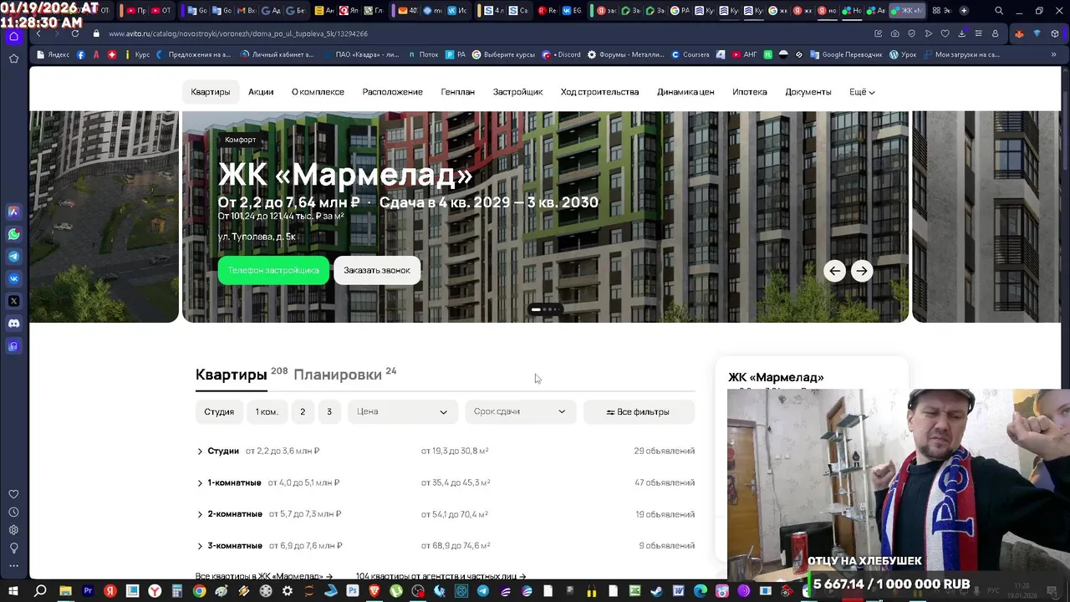This screenshot has height=602, width=1070.
Task: Expand the 1-комнатные listings row
Action: [x=445, y=482]
